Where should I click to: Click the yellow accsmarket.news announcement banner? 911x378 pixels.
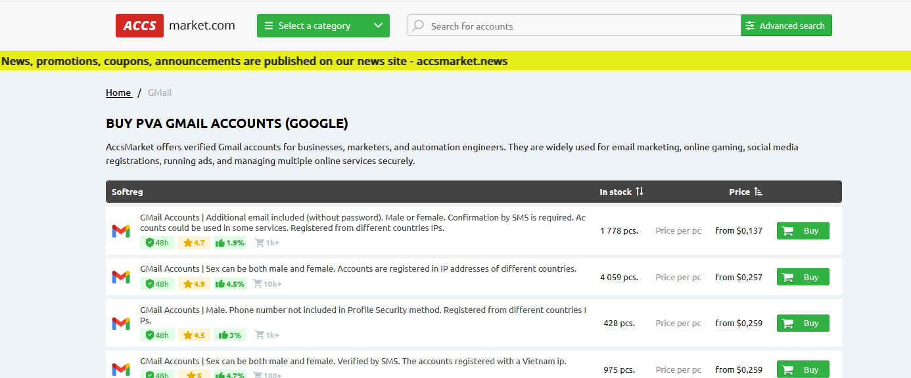(455, 61)
